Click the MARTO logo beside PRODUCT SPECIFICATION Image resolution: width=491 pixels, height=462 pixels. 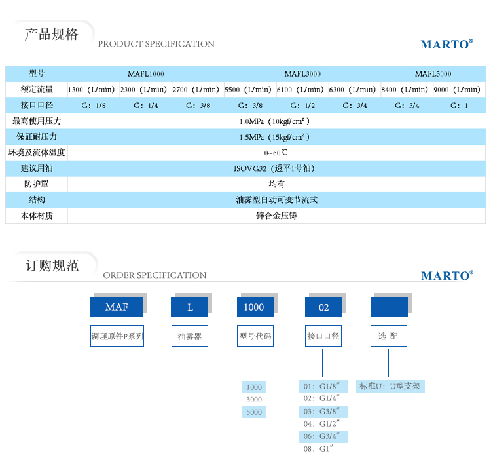(446, 44)
